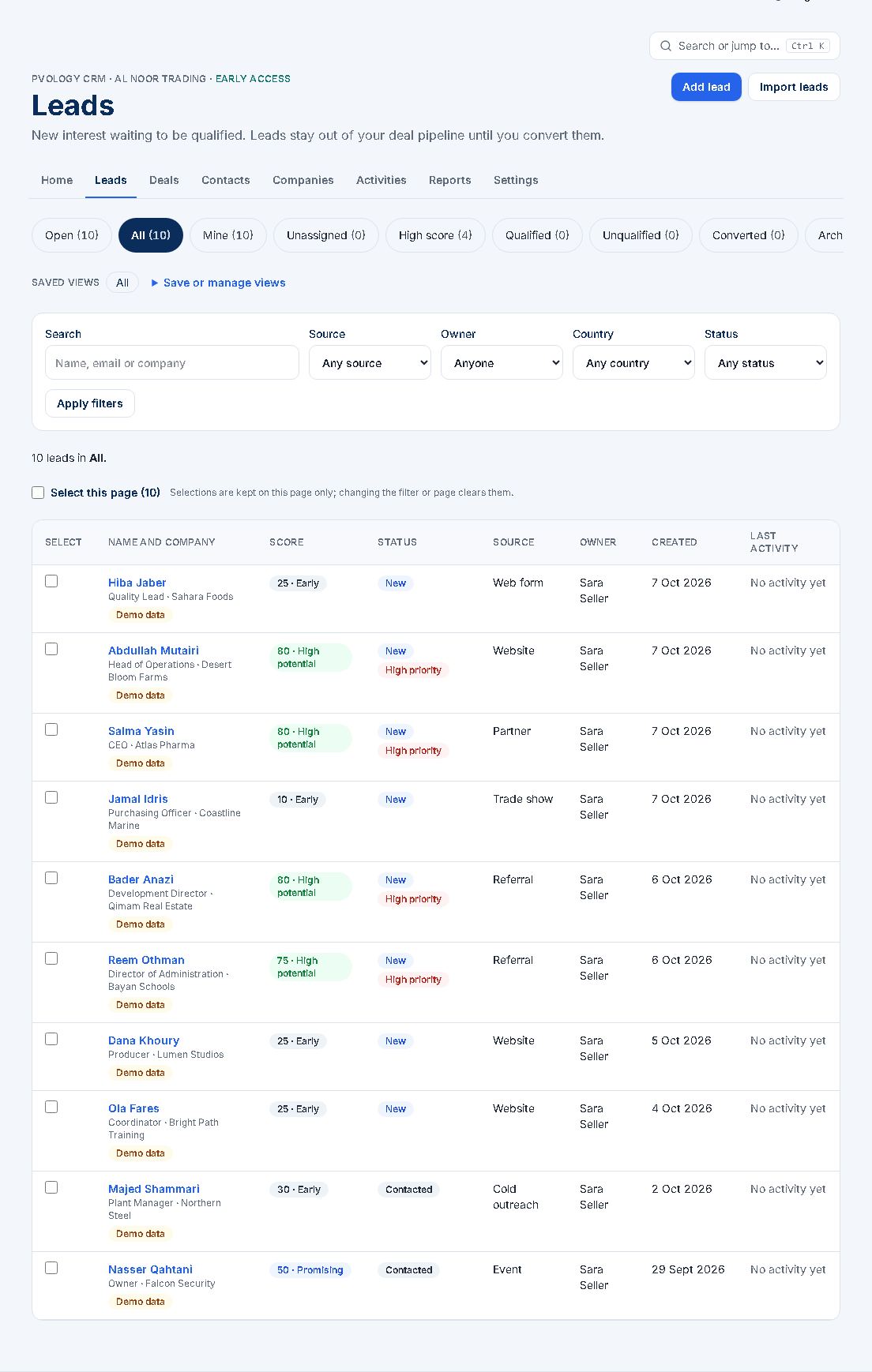This screenshot has height=1372, width=872.
Task: Open Hiba Jaber lead
Action: [137, 583]
